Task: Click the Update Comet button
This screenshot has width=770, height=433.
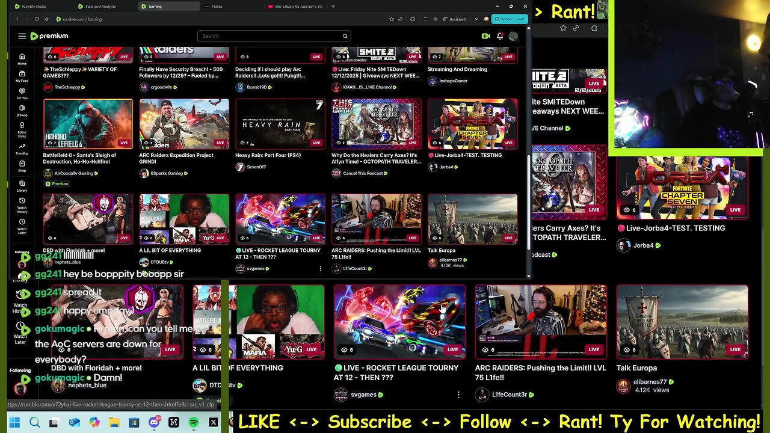Action: coord(510,19)
